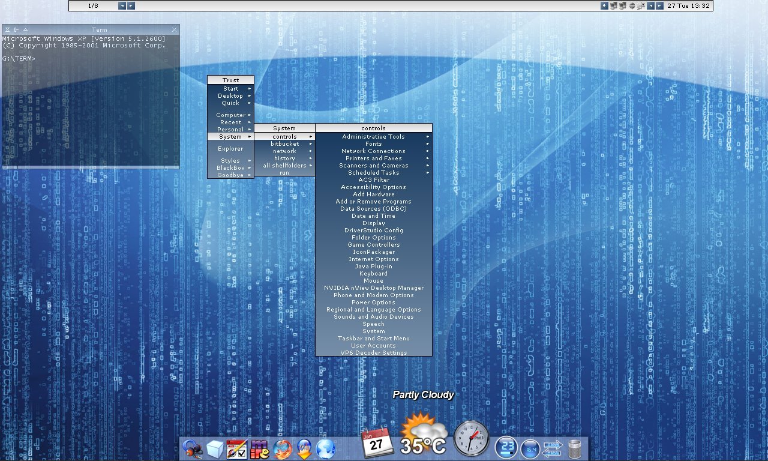Click the second network monitors tray icon
Image resolution: width=768 pixels, height=461 pixels.
coord(623,5)
